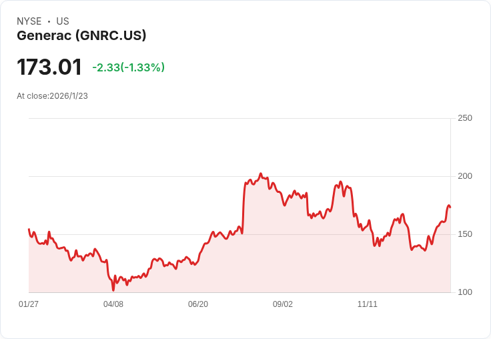This screenshot has width=491, height=339.
Task: Click the Generac (GNRC.US) stock title
Action: tap(81, 36)
